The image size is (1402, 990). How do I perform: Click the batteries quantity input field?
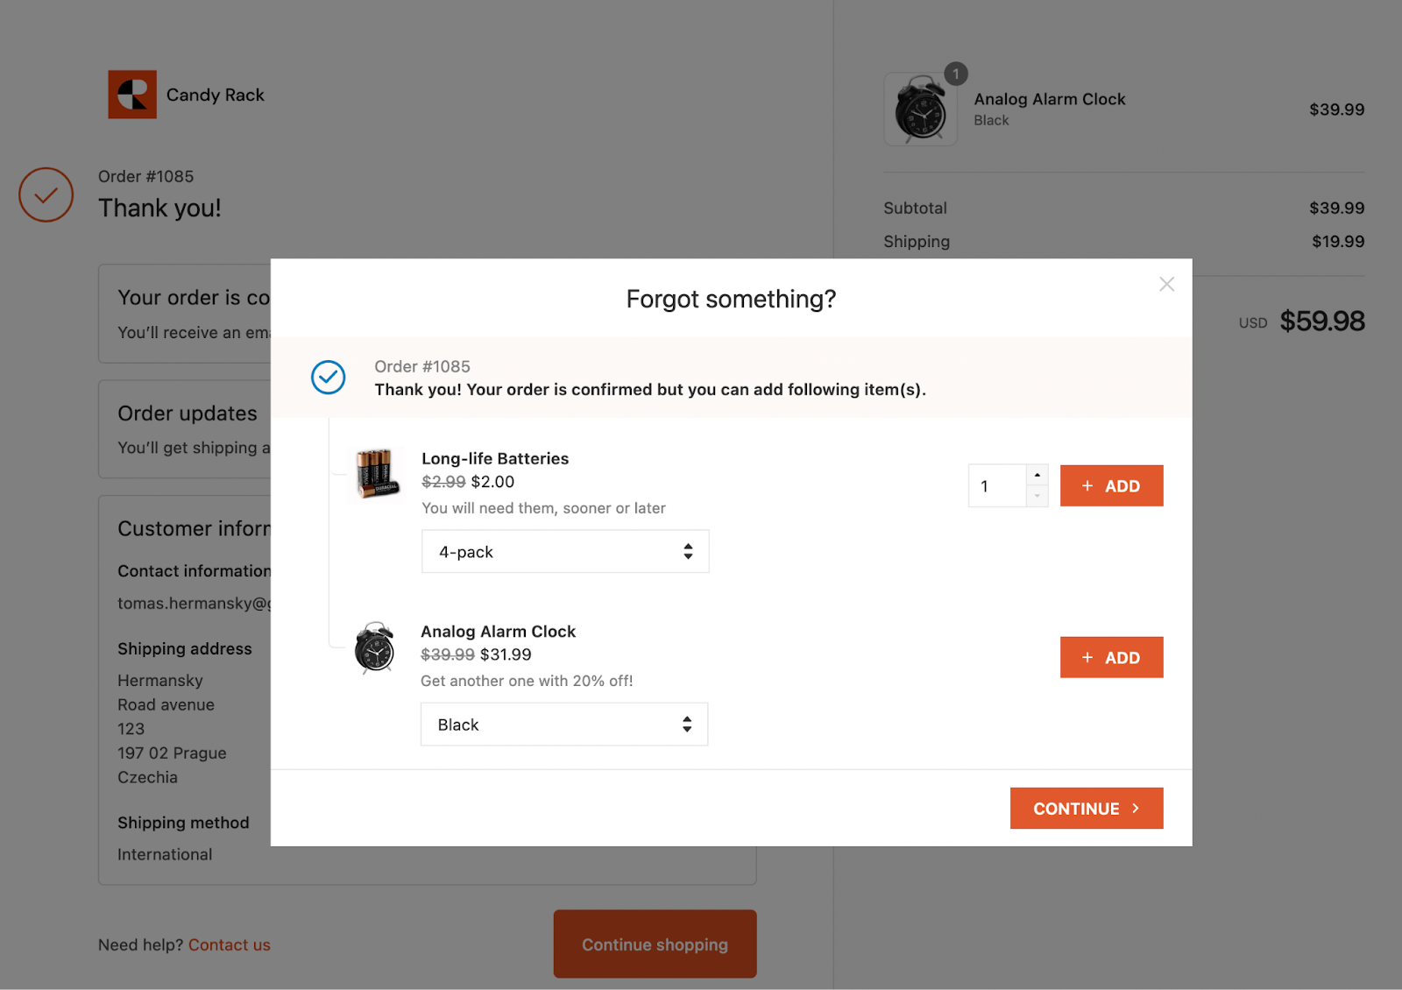tap(997, 486)
